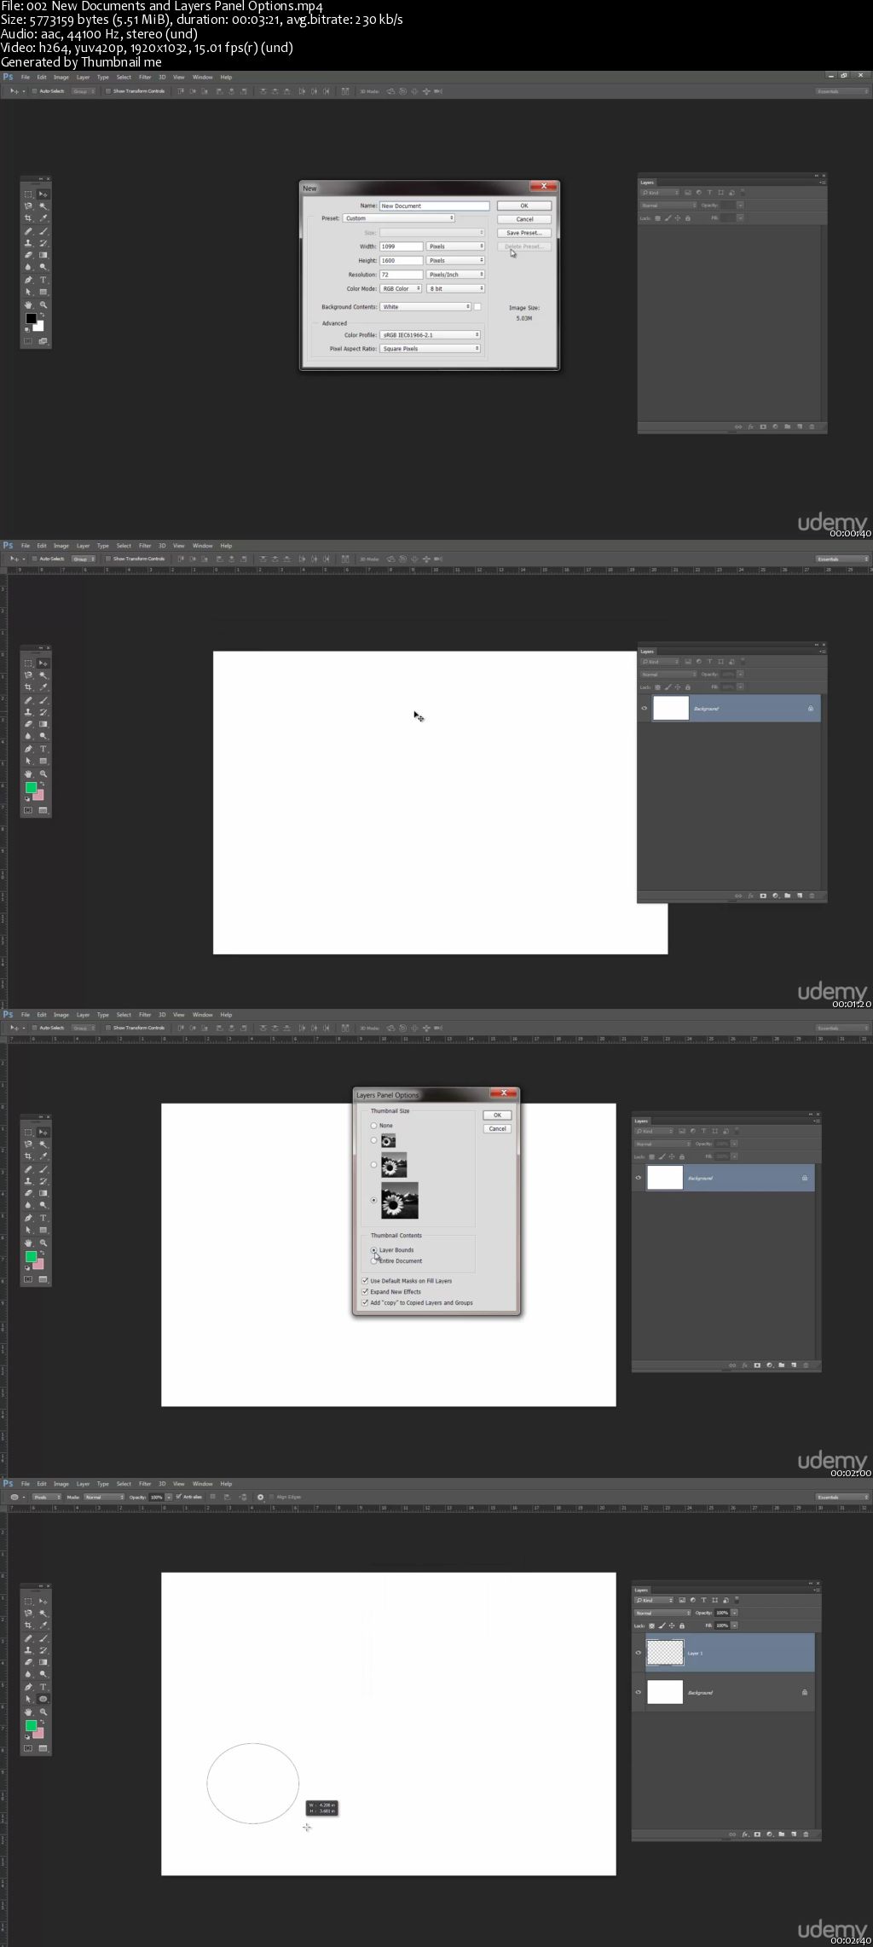Select Hand tool in 00:02:00 frame toolbox
Image resolution: width=873 pixels, height=1947 pixels.
[28, 1243]
